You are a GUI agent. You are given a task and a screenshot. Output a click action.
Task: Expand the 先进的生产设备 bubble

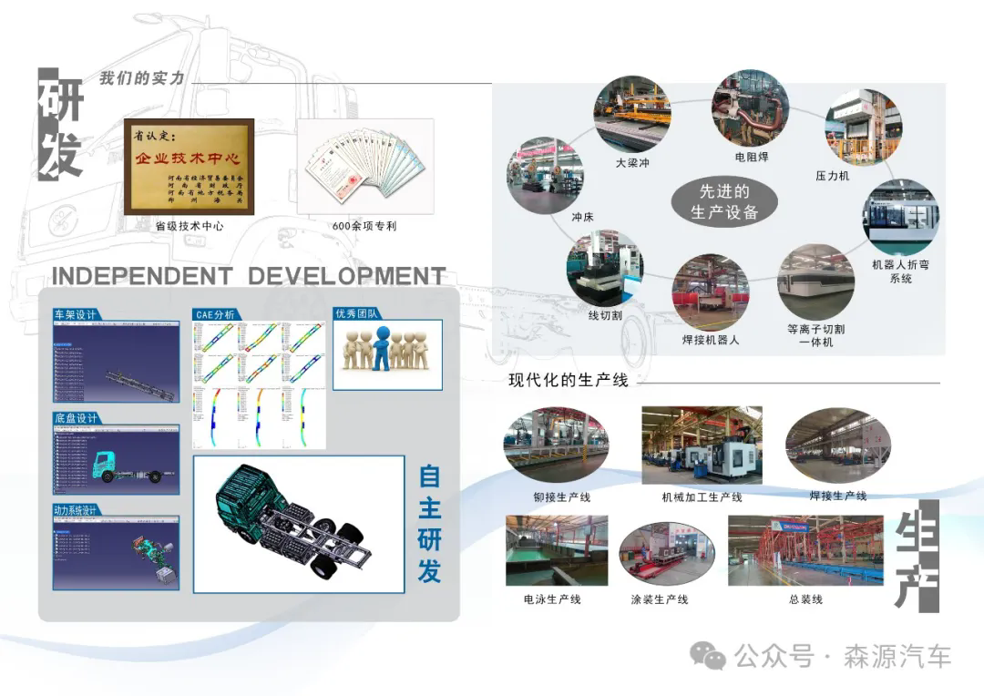(x=723, y=200)
